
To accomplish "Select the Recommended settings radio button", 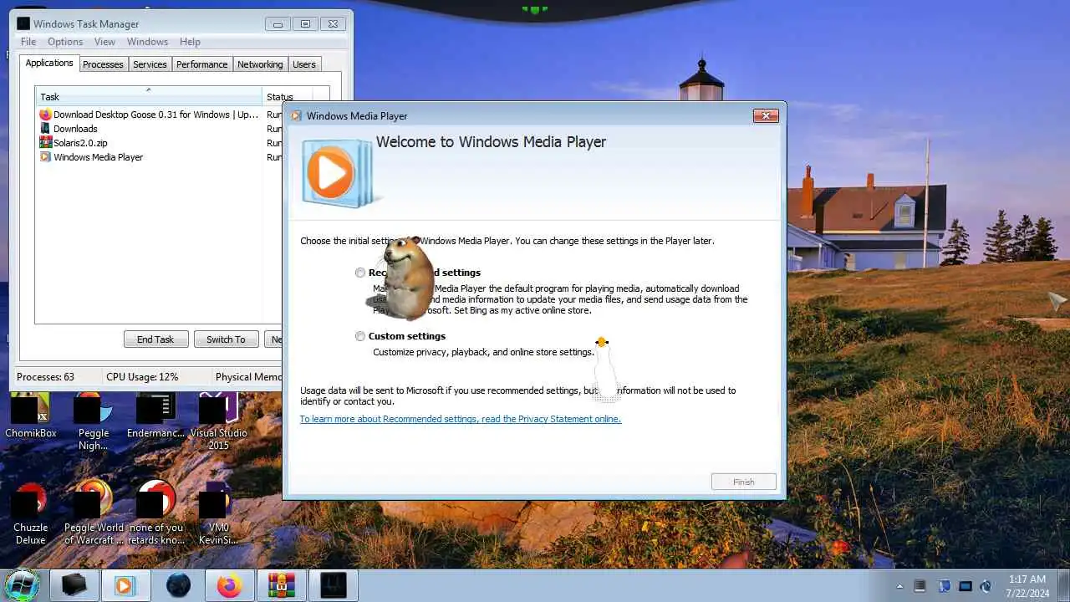I will (x=360, y=273).
